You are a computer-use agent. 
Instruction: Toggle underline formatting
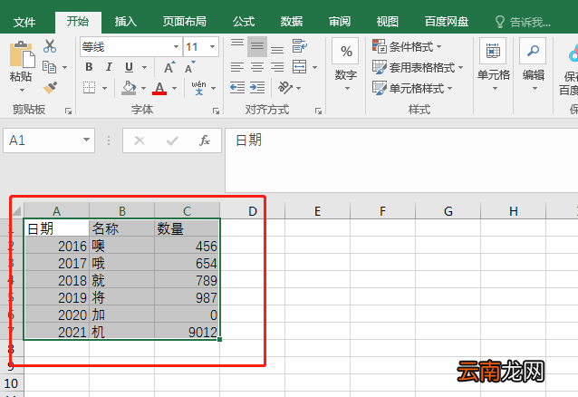click(129, 67)
